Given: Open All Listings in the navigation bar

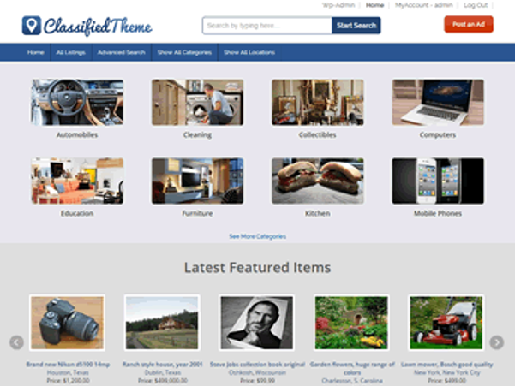Looking at the screenshot, I should [x=71, y=52].
